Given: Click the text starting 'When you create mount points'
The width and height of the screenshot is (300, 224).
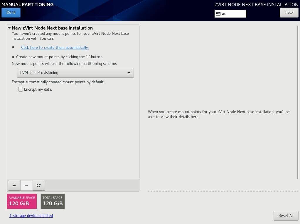Looking at the screenshot, I should point(219,114).
